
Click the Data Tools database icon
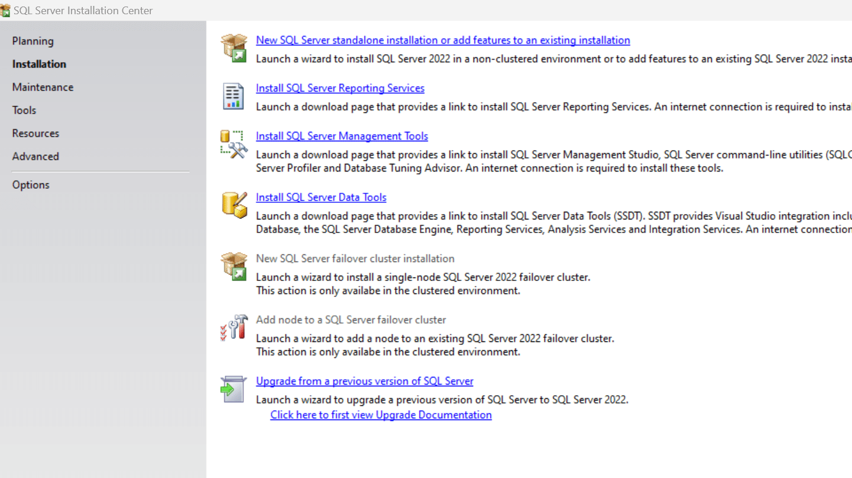pyautogui.click(x=234, y=205)
